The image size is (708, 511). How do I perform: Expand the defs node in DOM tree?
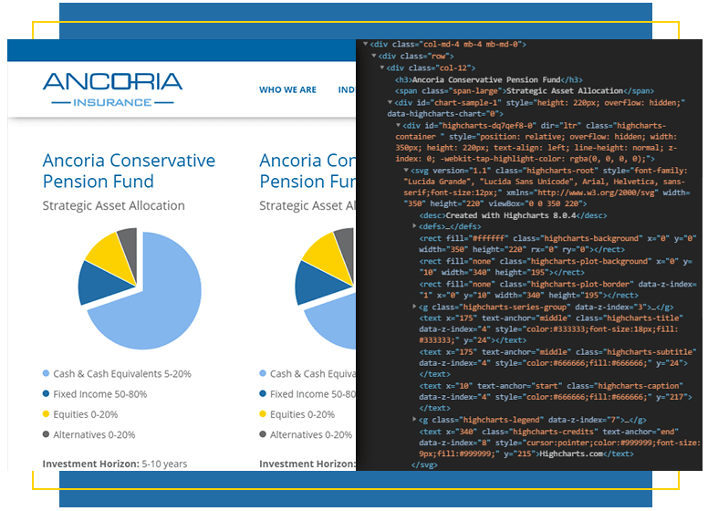tap(414, 225)
